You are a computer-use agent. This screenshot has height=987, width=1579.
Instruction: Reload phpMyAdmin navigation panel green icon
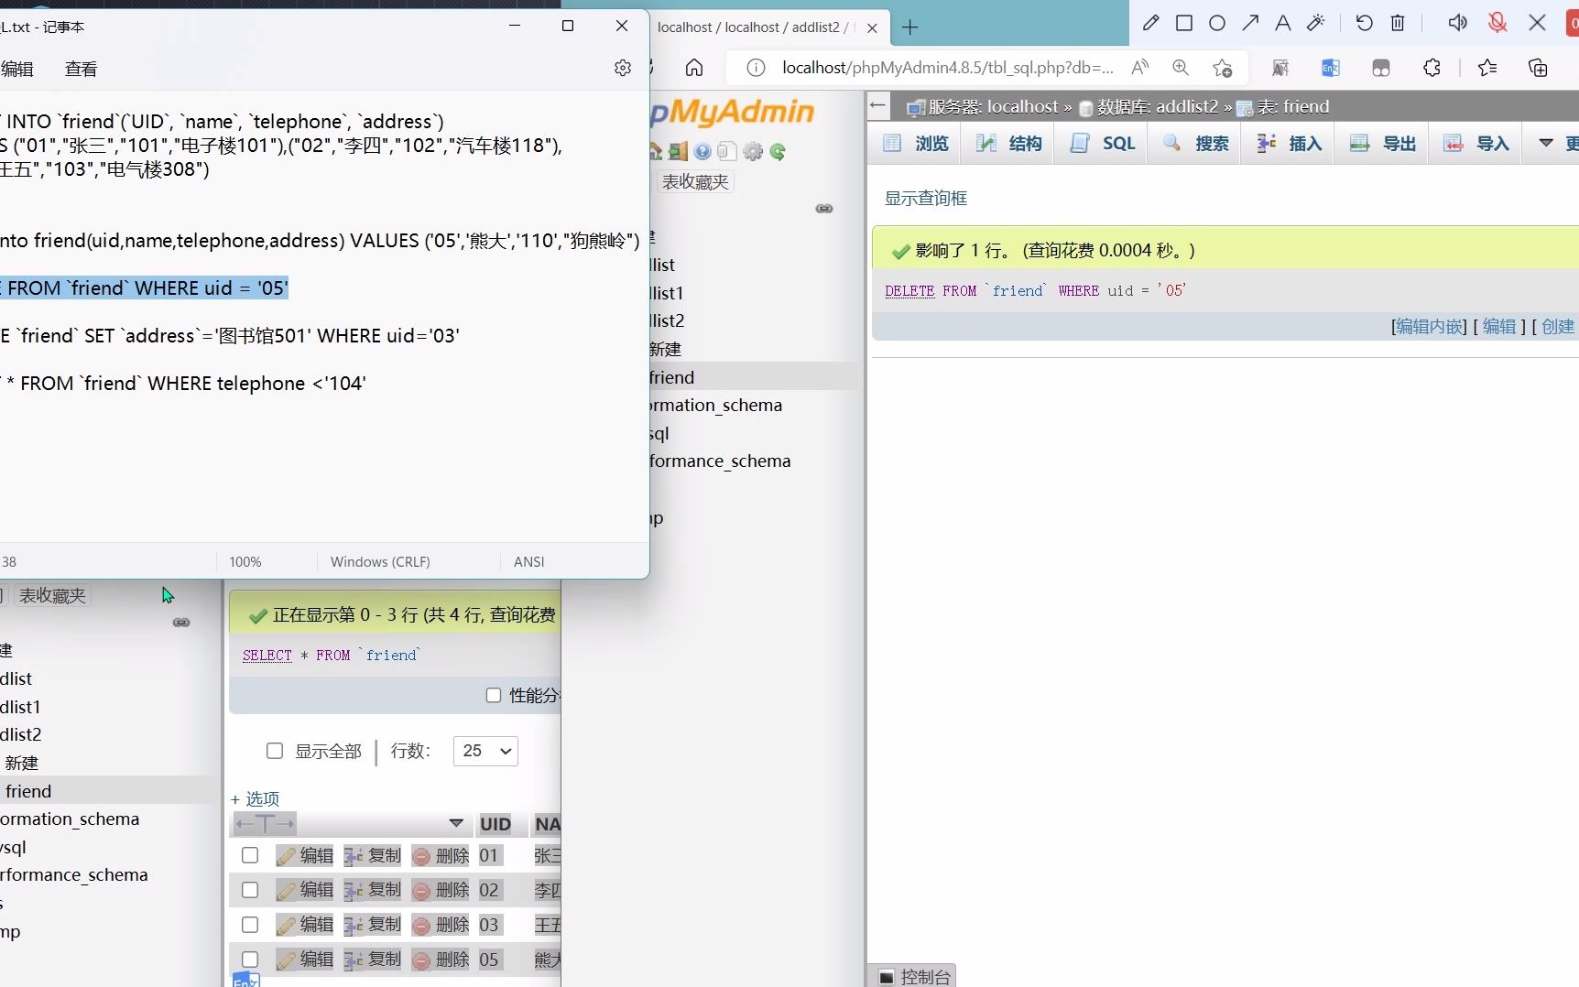778,152
